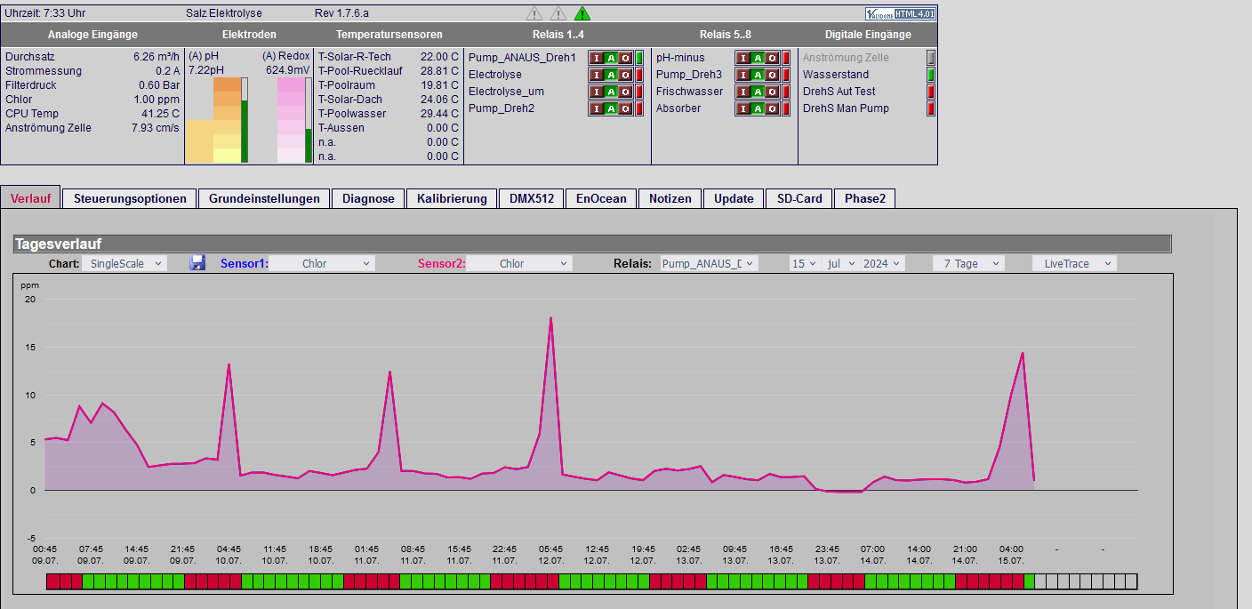Open the Validome HTML 4.01 badge
The height and width of the screenshot is (609, 1252).
pyautogui.click(x=899, y=13)
